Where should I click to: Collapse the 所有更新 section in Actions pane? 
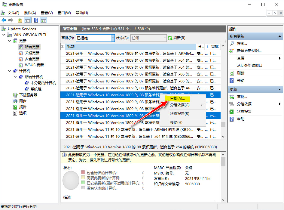(280, 36)
